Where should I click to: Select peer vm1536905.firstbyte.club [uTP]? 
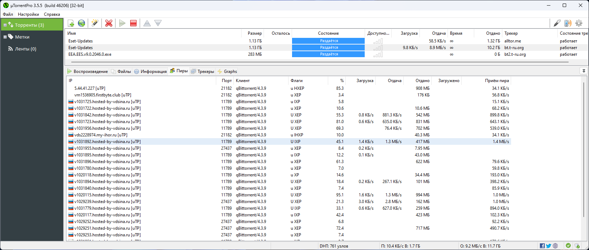[x=289, y=95]
